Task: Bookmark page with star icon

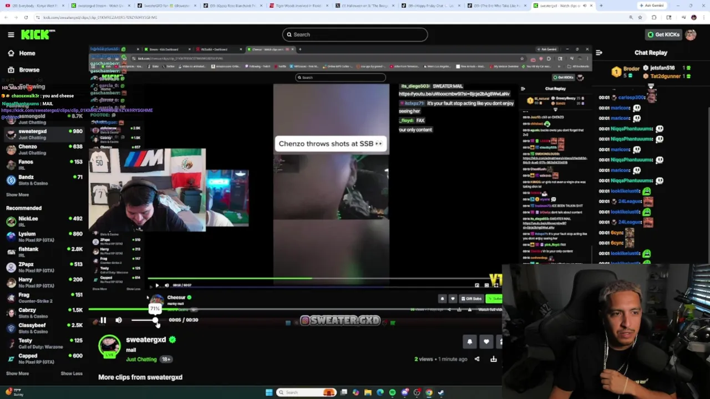Action: (640, 17)
